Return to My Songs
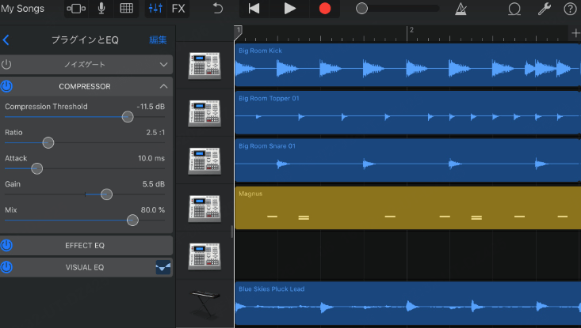Image resolution: width=581 pixels, height=328 pixels. (x=22, y=9)
